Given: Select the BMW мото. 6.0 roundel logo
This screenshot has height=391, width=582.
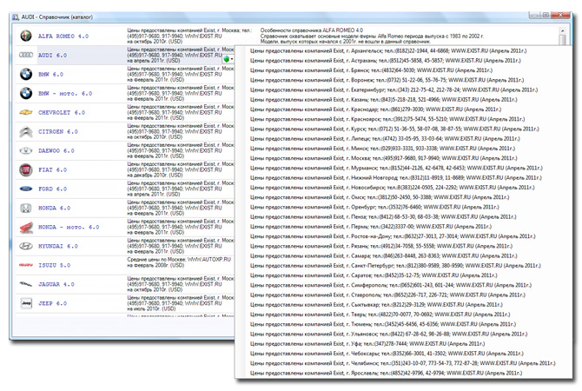Looking at the screenshot, I should pyautogui.click(x=25, y=93).
